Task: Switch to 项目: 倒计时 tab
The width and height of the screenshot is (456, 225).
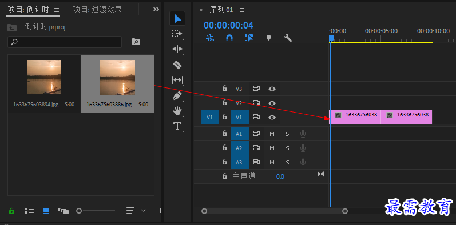Action: pyautogui.click(x=28, y=10)
